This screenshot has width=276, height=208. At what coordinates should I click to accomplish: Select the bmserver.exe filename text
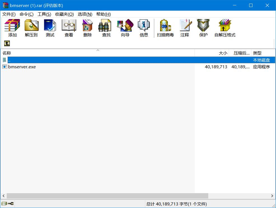(x=22, y=67)
